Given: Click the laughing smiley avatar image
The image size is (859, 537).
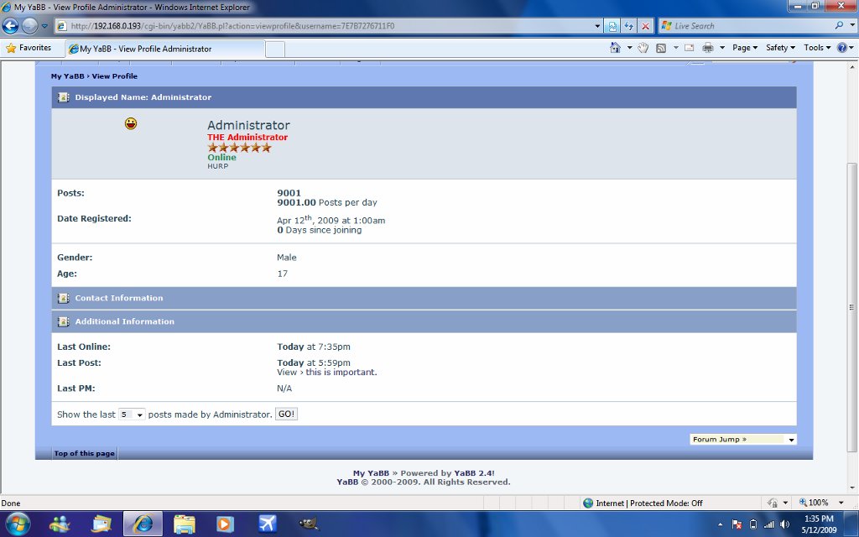Looking at the screenshot, I should coord(130,123).
